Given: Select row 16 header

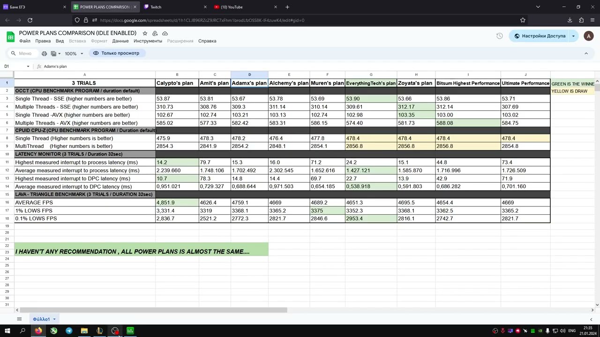Looking at the screenshot, I should pyautogui.click(x=7, y=203).
